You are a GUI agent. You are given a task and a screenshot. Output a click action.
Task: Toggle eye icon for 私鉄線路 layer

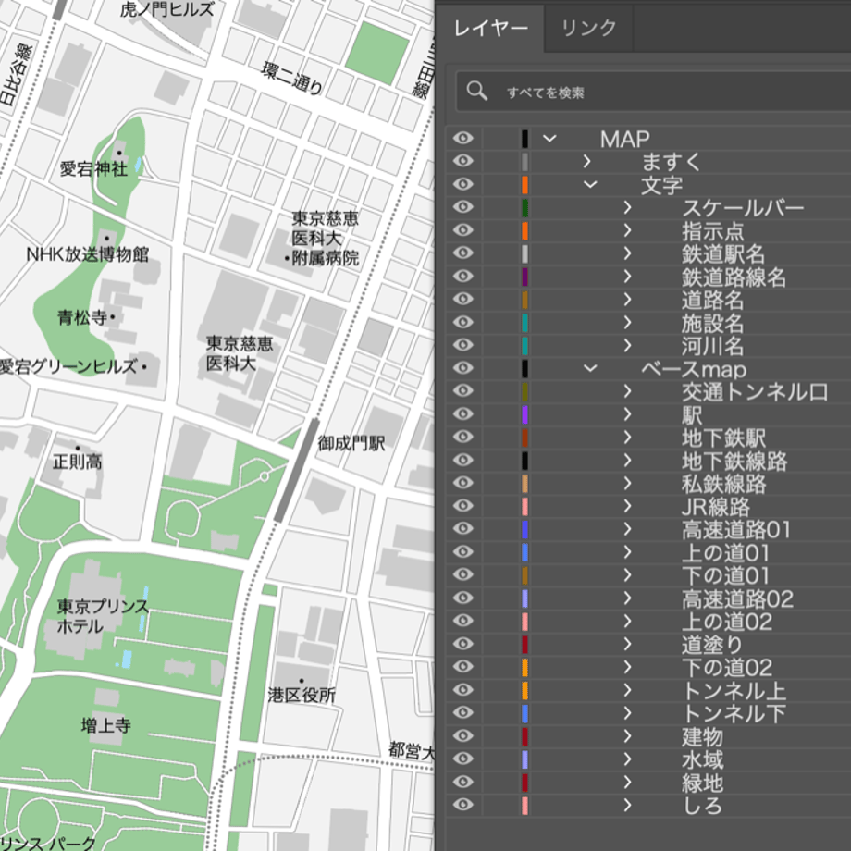pos(462,483)
